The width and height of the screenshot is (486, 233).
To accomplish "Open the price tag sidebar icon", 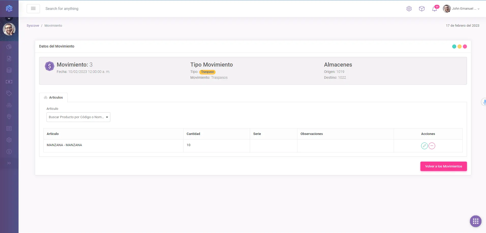I will (x=9, y=93).
